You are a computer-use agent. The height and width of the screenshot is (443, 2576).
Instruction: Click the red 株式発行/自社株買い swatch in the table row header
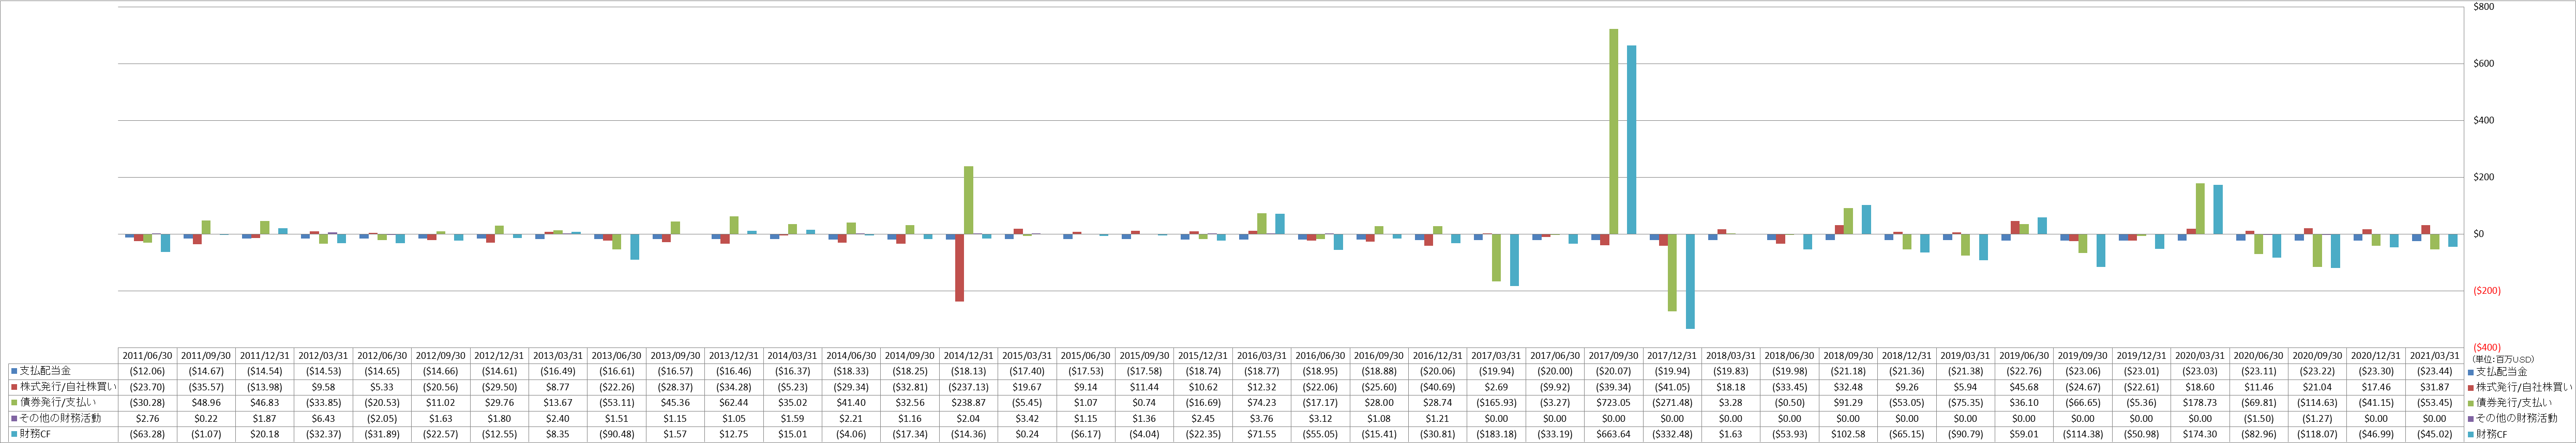(x=15, y=387)
